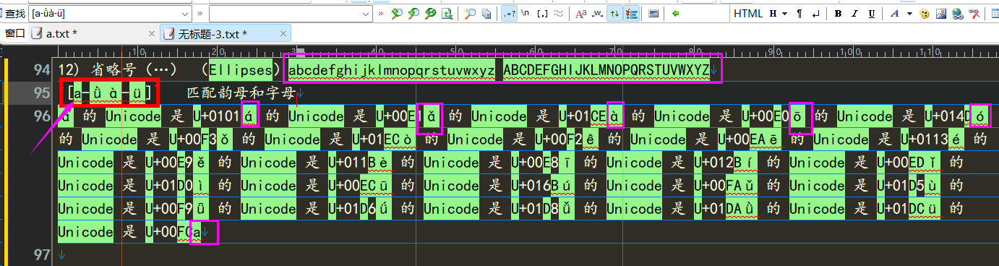Click the green left arrow icon
The width and height of the screenshot is (999, 266).
pos(675,13)
